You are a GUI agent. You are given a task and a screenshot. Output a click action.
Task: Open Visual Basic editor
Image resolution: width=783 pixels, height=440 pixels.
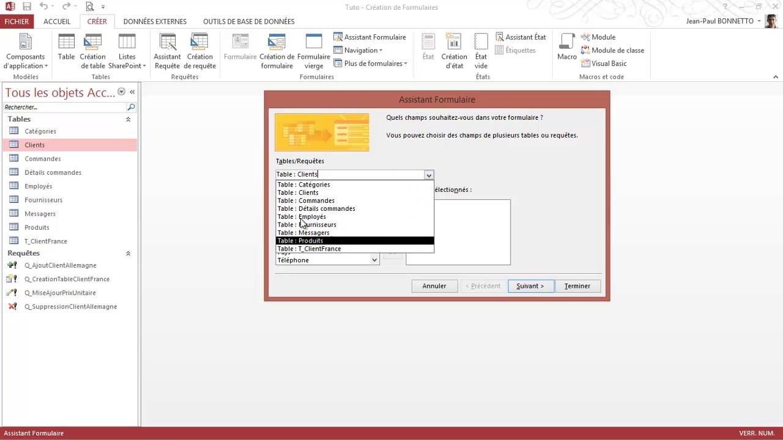[603, 64]
